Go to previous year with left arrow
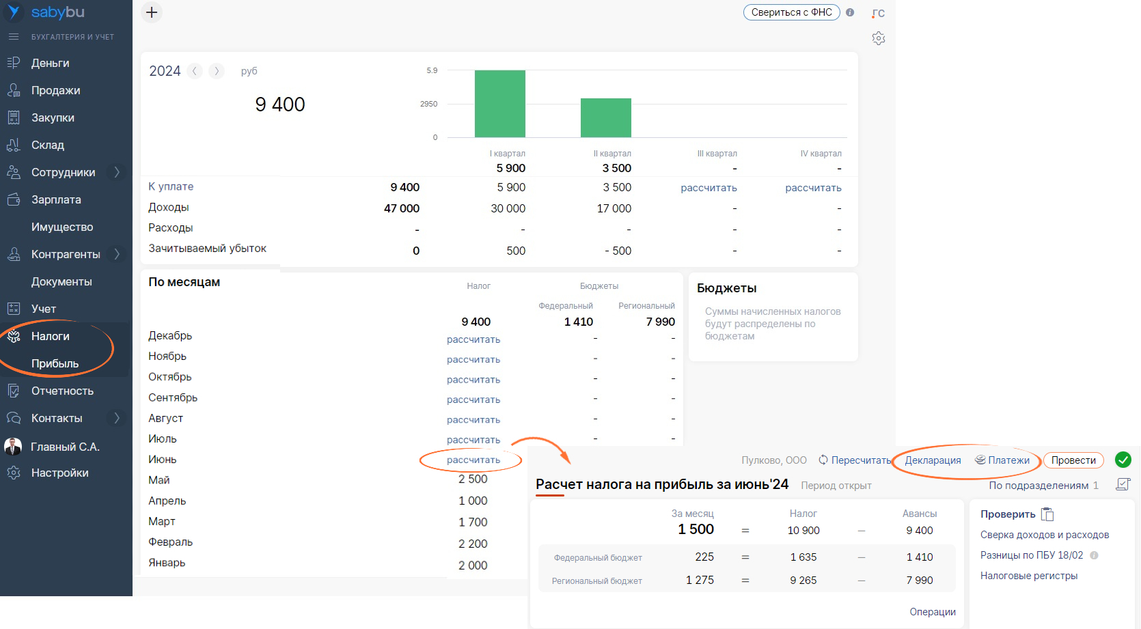1141x629 pixels. pos(195,71)
